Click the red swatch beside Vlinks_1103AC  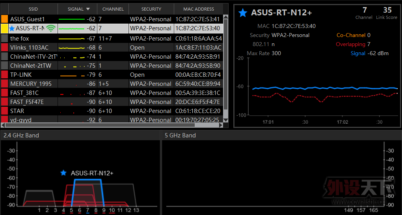pos(5,47)
